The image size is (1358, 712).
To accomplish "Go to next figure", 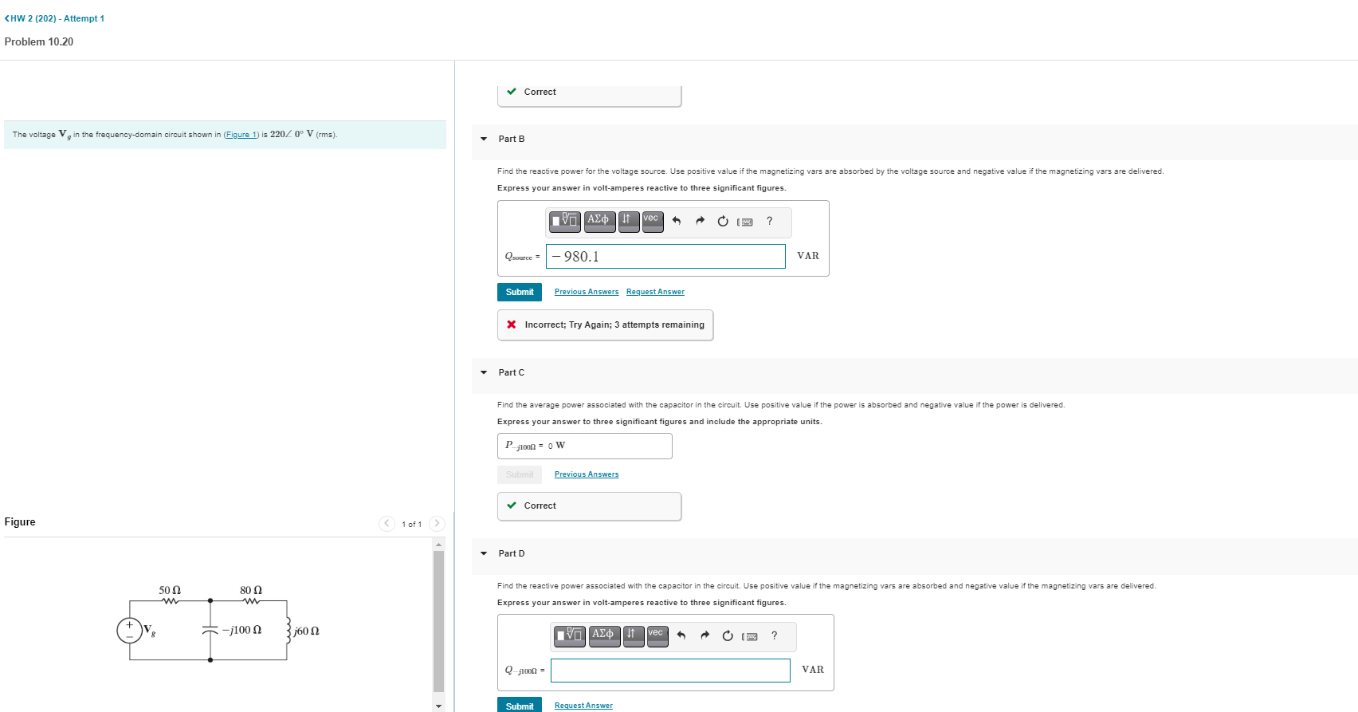I will [437, 523].
